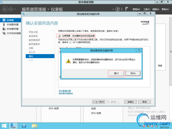Open navigation history dropdown next to forward arrow
The image size is (172, 129).
point(15,9)
